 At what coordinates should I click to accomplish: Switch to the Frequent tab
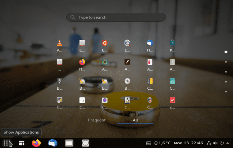point(97,120)
